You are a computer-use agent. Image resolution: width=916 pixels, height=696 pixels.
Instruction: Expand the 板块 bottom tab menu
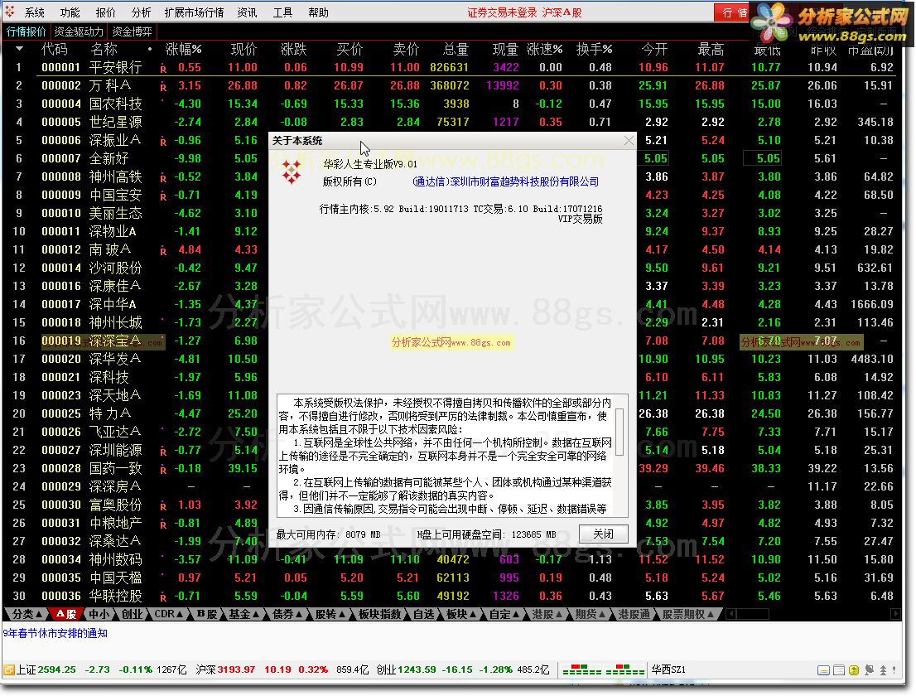point(461,614)
